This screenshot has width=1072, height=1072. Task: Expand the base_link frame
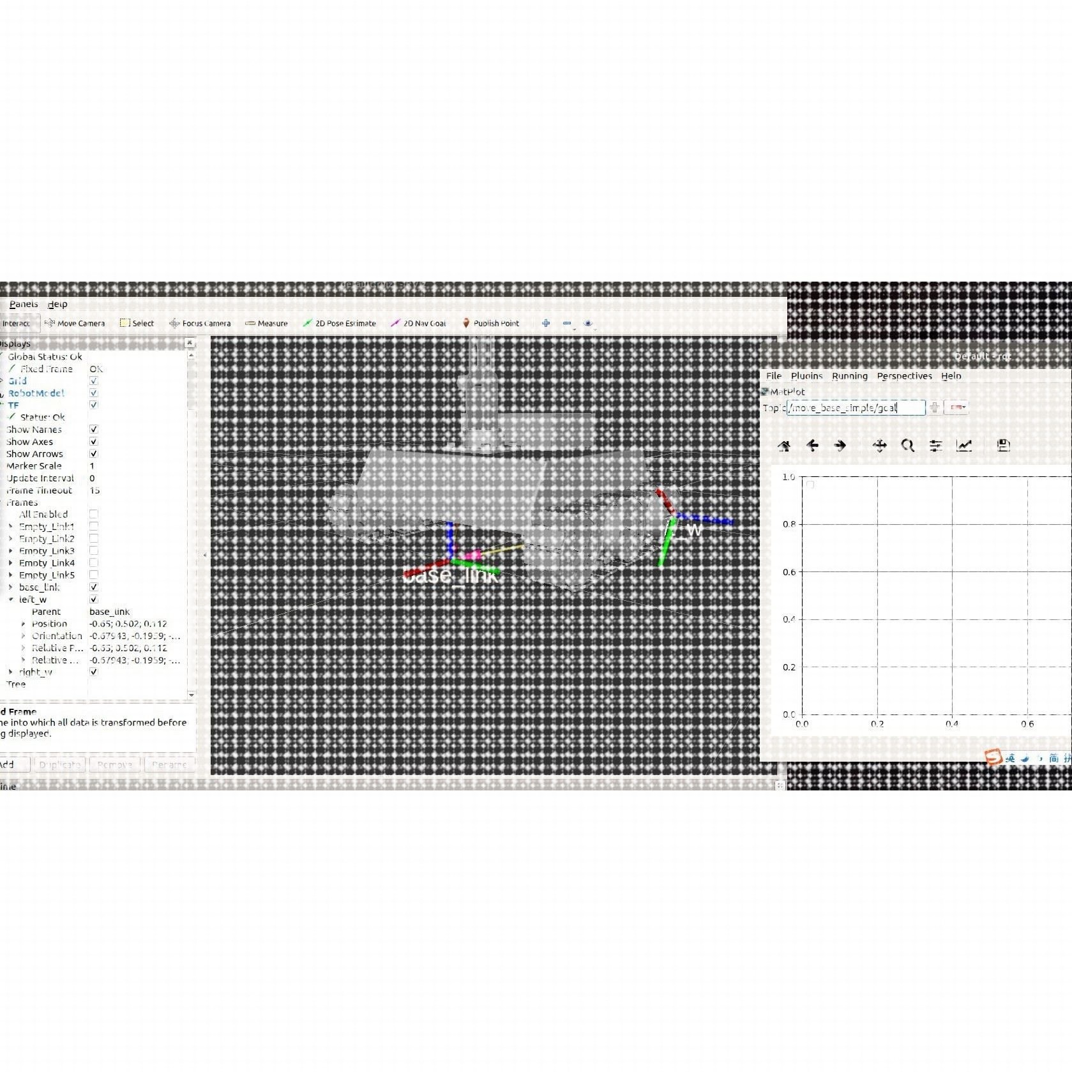click(x=11, y=587)
